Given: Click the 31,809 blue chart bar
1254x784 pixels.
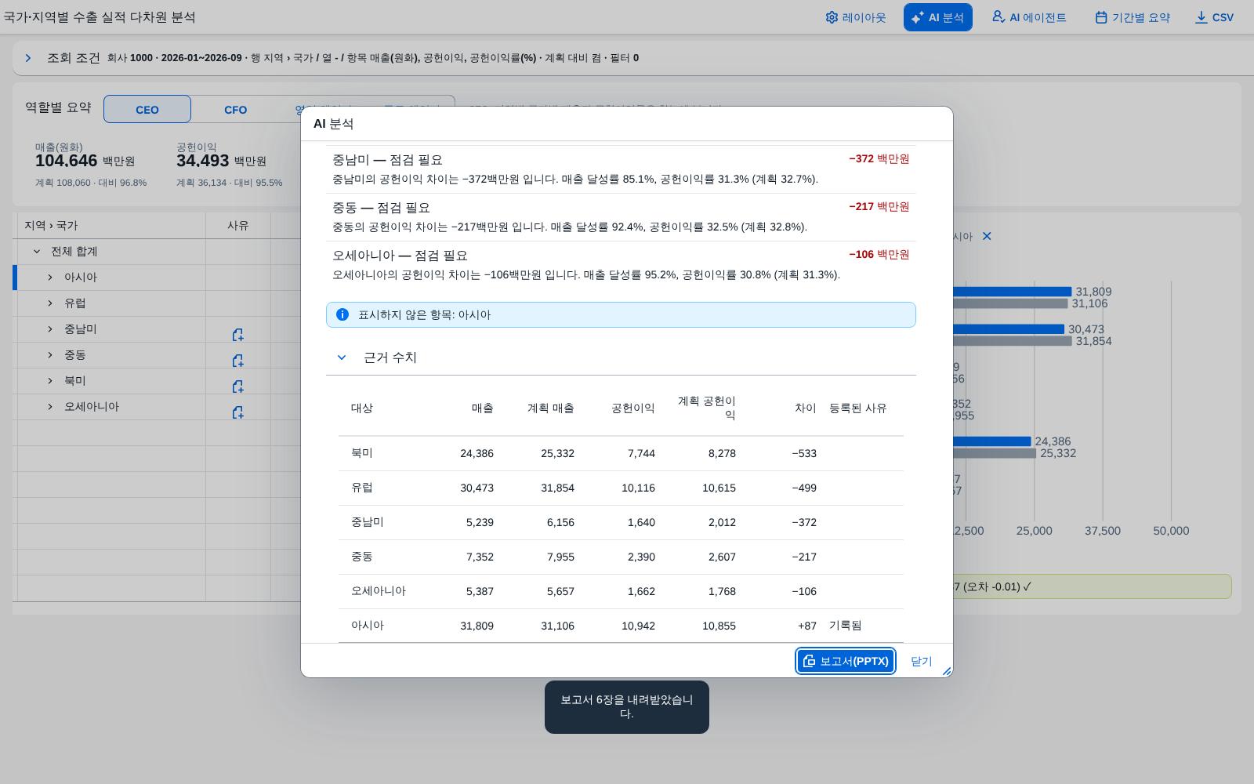Looking at the screenshot, I should click(1012, 292).
